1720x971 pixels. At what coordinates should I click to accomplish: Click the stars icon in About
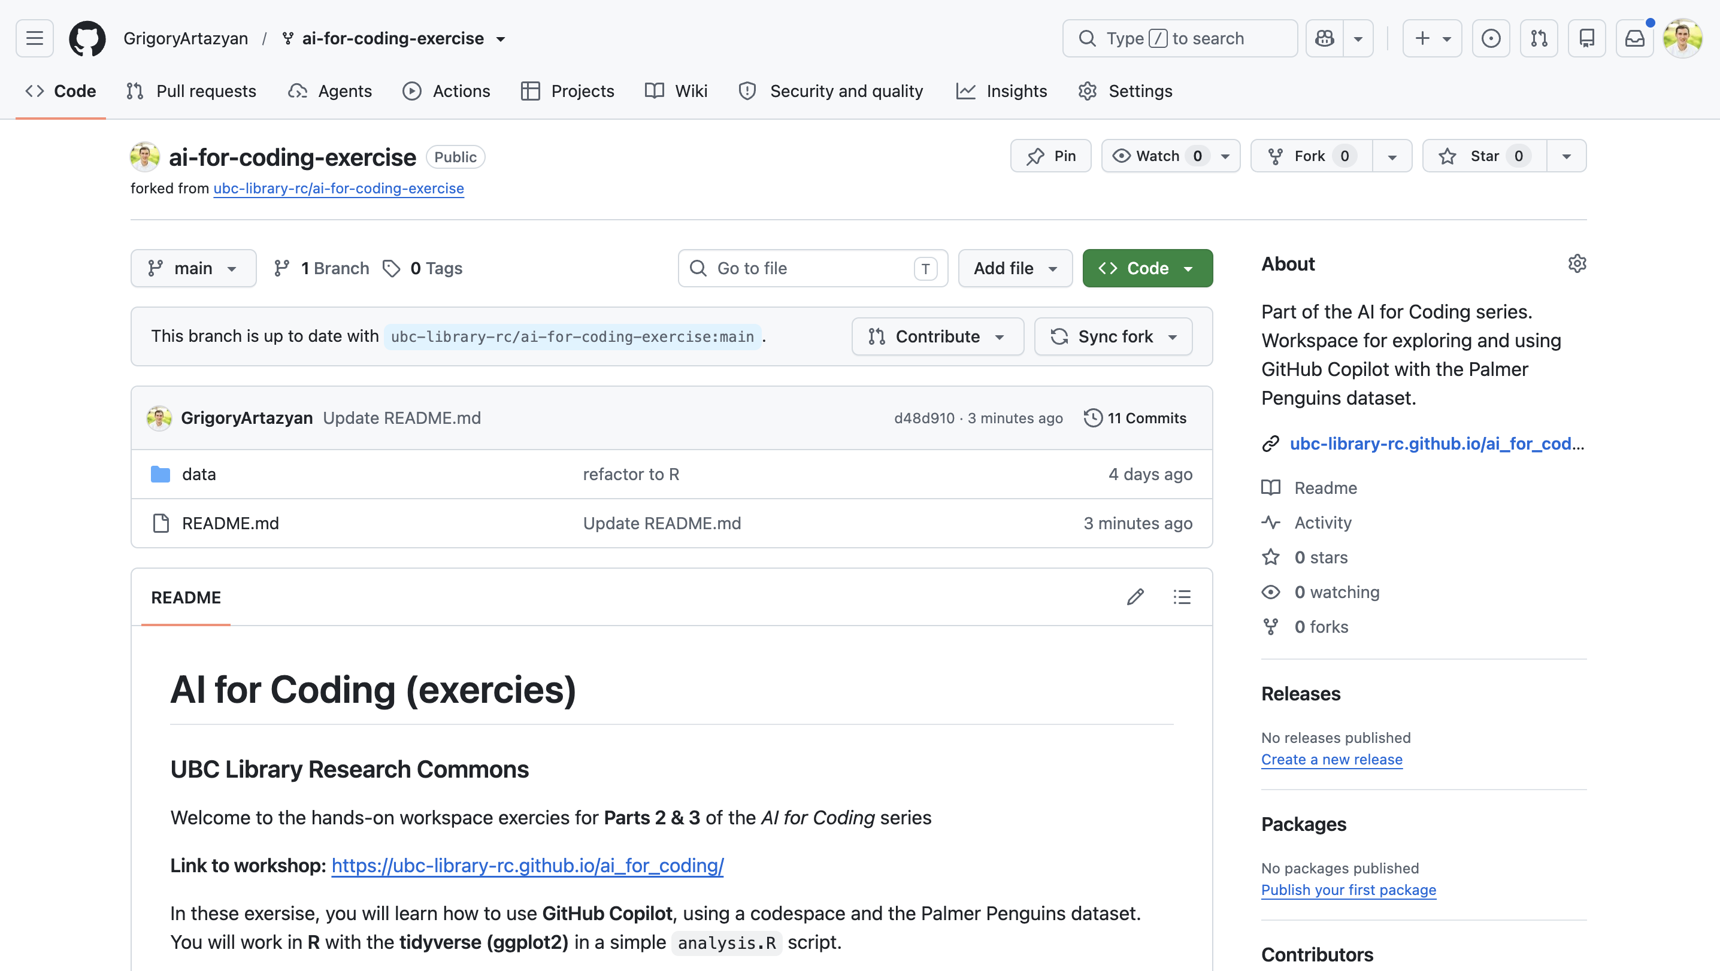click(1271, 557)
